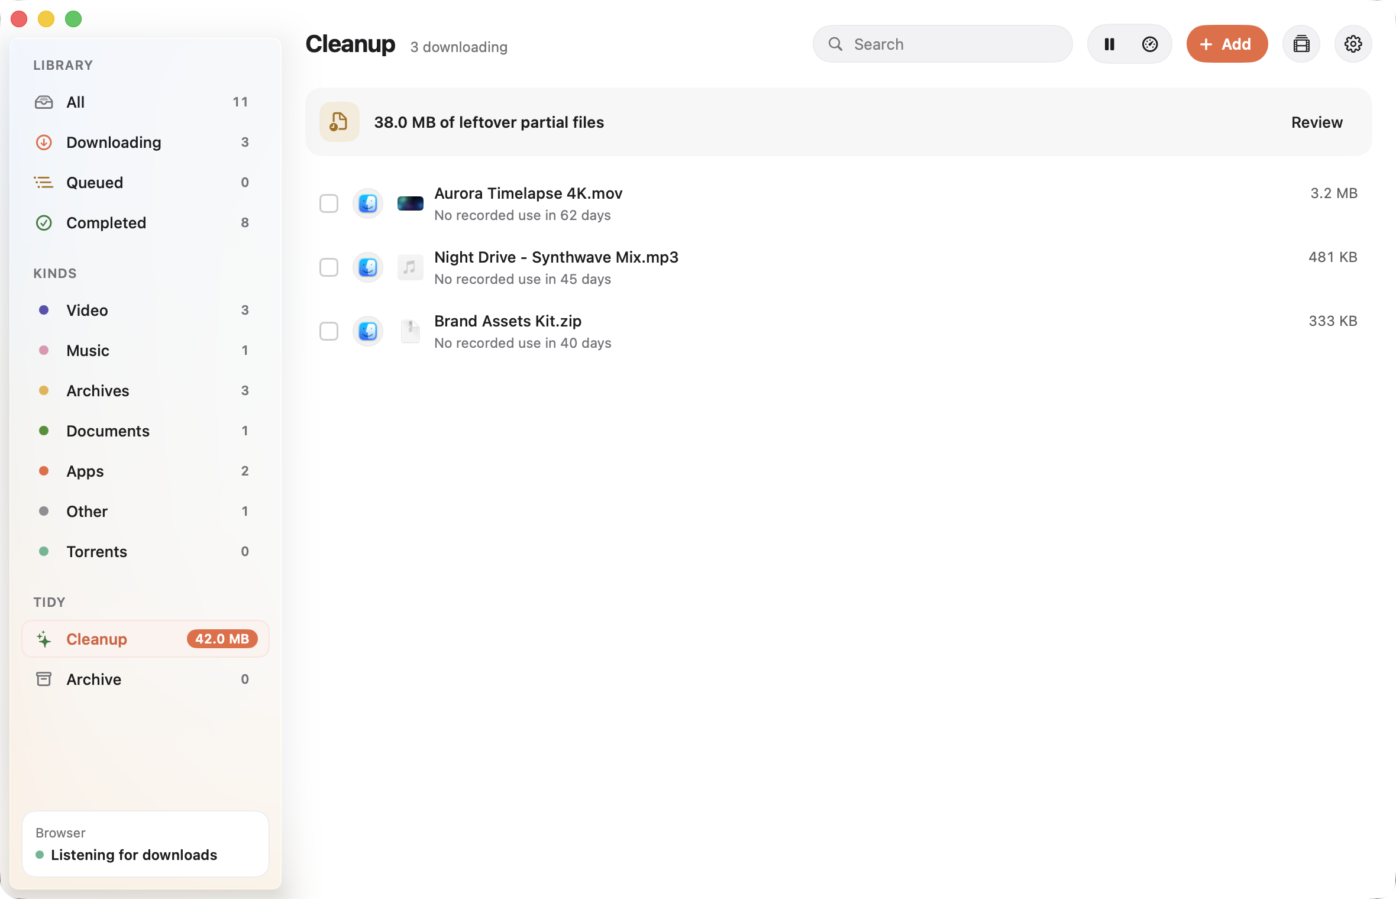
Task: Click the Aurora Timelapse video thumbnail
Action: [410, 204]
